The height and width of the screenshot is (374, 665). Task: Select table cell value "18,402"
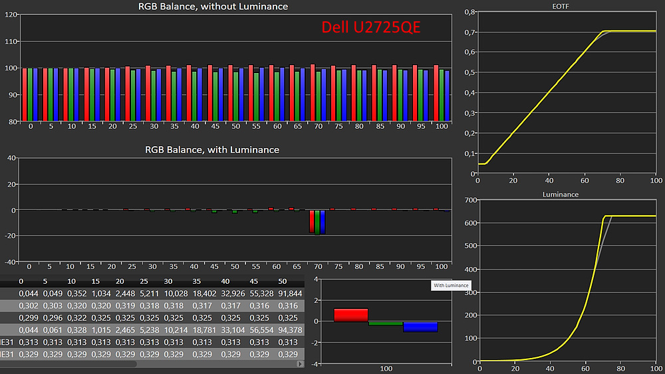tap(204, 294)
